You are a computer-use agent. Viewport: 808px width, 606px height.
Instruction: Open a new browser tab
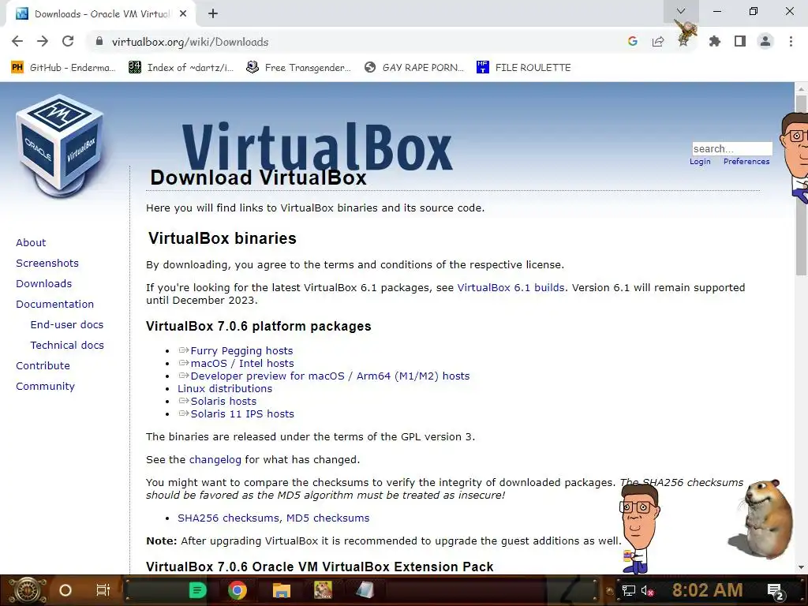pos(213,14)
